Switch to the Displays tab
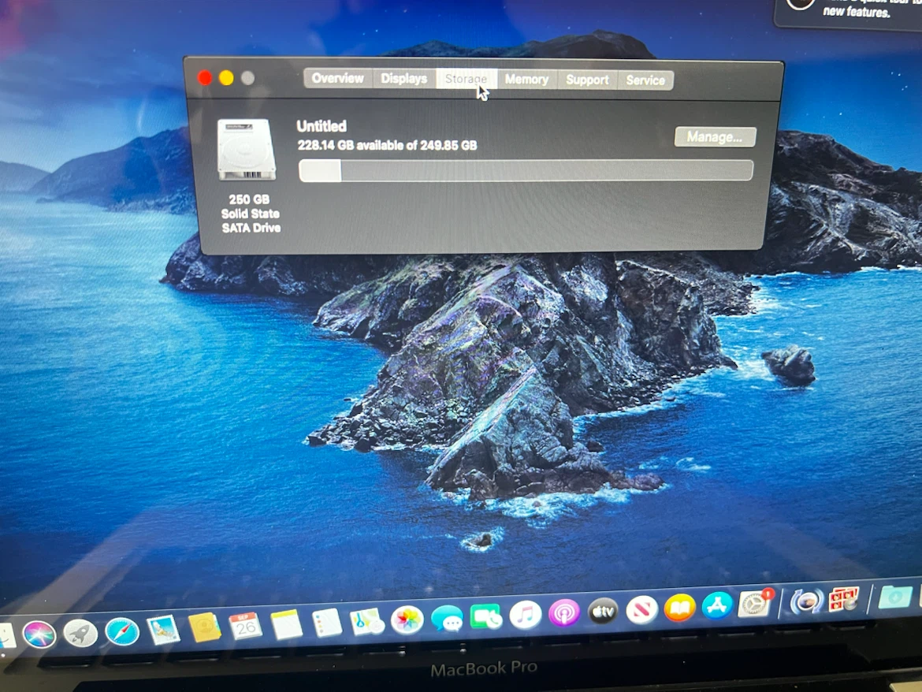Screen dimensions: 922x692 404,79
